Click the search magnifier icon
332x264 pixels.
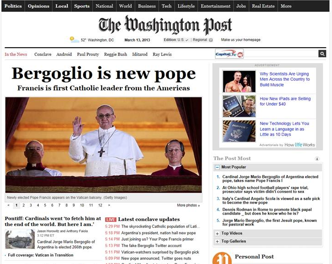[322, 54]
